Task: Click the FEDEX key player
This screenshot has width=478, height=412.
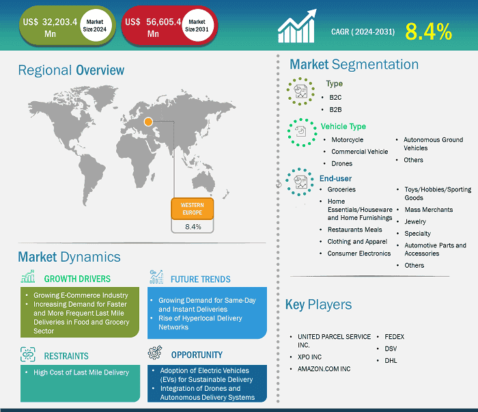Action: [395, 337]
